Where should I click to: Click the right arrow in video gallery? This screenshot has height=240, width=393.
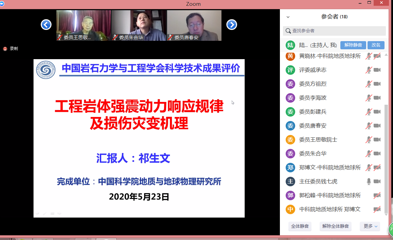click(x=232, y=24)
